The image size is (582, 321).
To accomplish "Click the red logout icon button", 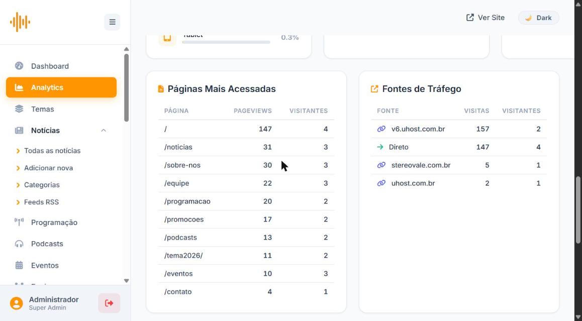I will coord(109,303).
